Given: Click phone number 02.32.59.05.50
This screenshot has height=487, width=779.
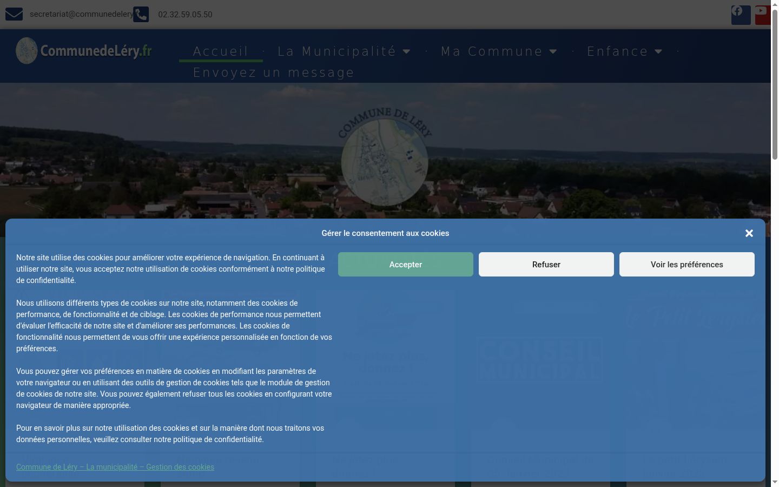Looking at the screenshot, I should pyautogui.click(x=185, y=15).
